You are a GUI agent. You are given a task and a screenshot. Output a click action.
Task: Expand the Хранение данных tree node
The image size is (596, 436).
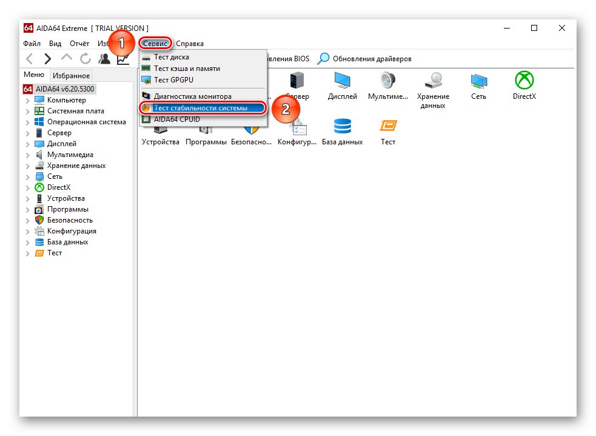click(27, 166)
